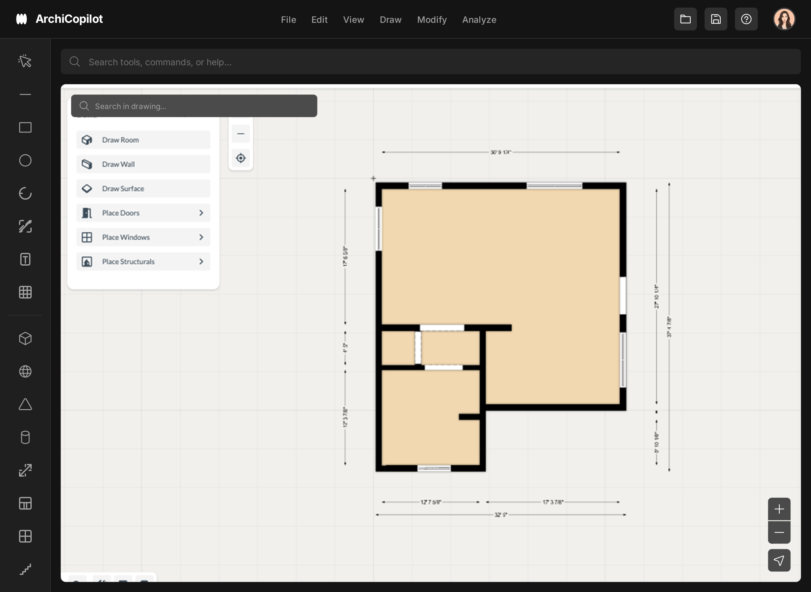Click the Draw Room cube icon
The width and height of the screenshot is (811, 592).
coord(87,140)
